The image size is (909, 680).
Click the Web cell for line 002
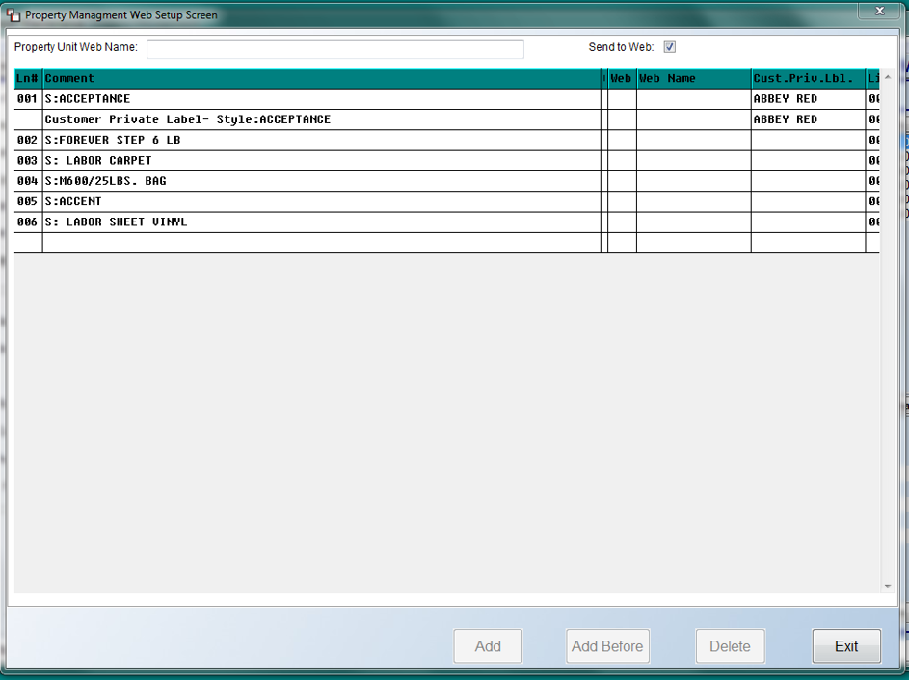point(622,141)
